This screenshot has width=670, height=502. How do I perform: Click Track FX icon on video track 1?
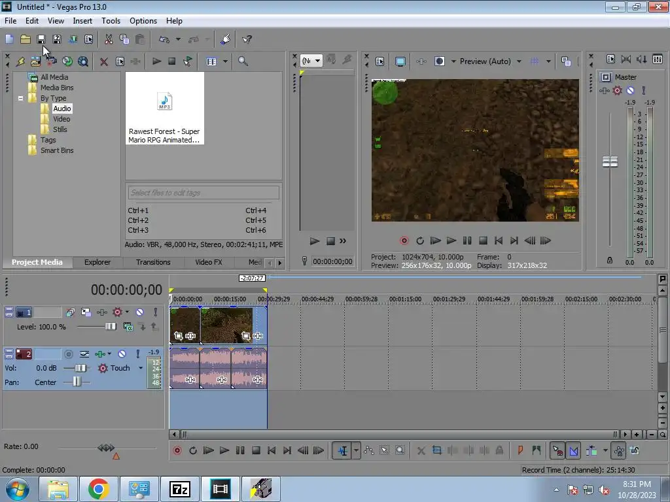pos(101,312)
